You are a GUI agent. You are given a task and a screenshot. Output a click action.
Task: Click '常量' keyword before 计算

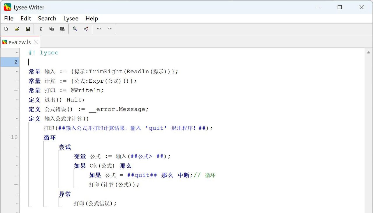coord(35,81)
